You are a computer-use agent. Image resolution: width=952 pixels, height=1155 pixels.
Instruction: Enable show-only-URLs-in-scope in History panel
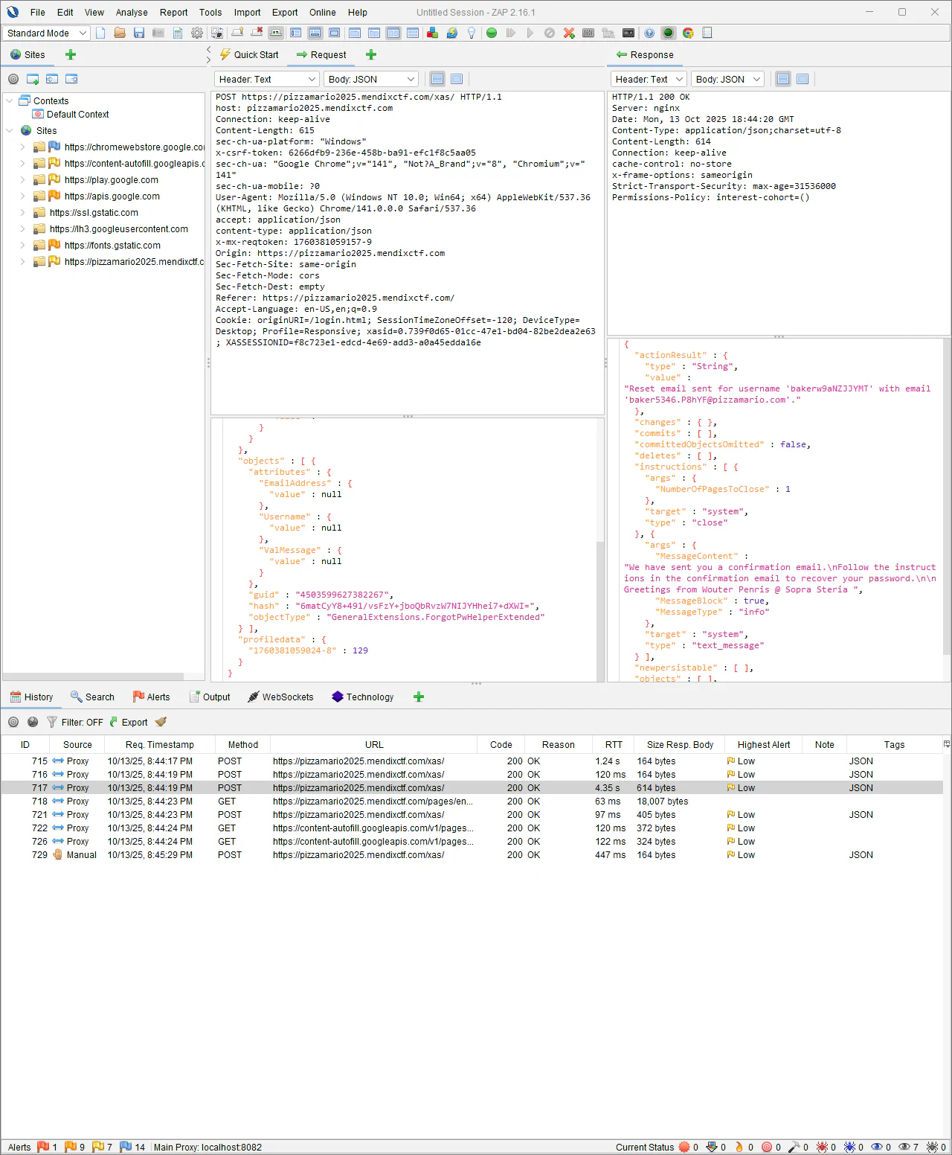[13, 721]
